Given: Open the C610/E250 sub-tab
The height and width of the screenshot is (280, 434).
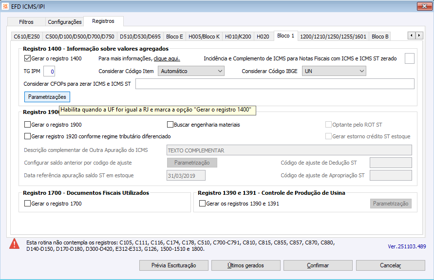Looking at the screenshot, I should click(x=27, y=37).
